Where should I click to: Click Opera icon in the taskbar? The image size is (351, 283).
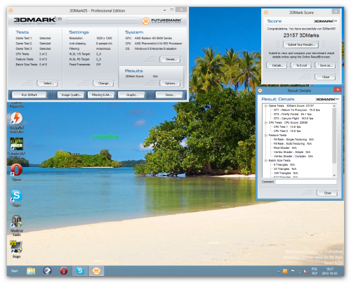click(x=64, y=271)
